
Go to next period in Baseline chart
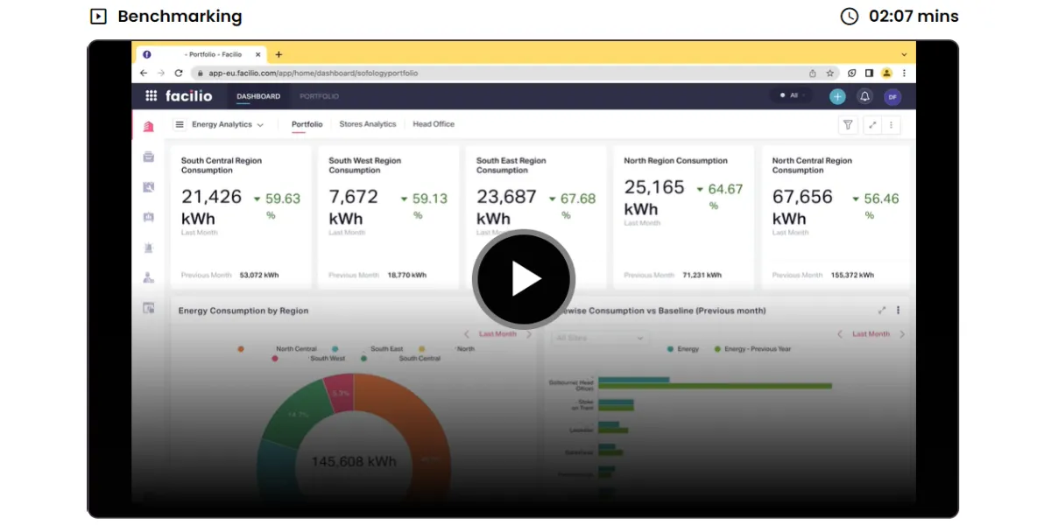902,333
